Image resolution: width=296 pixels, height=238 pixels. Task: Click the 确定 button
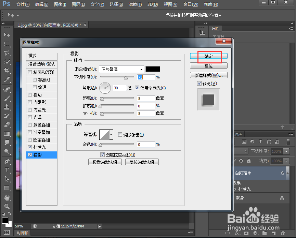pos(209,56)
